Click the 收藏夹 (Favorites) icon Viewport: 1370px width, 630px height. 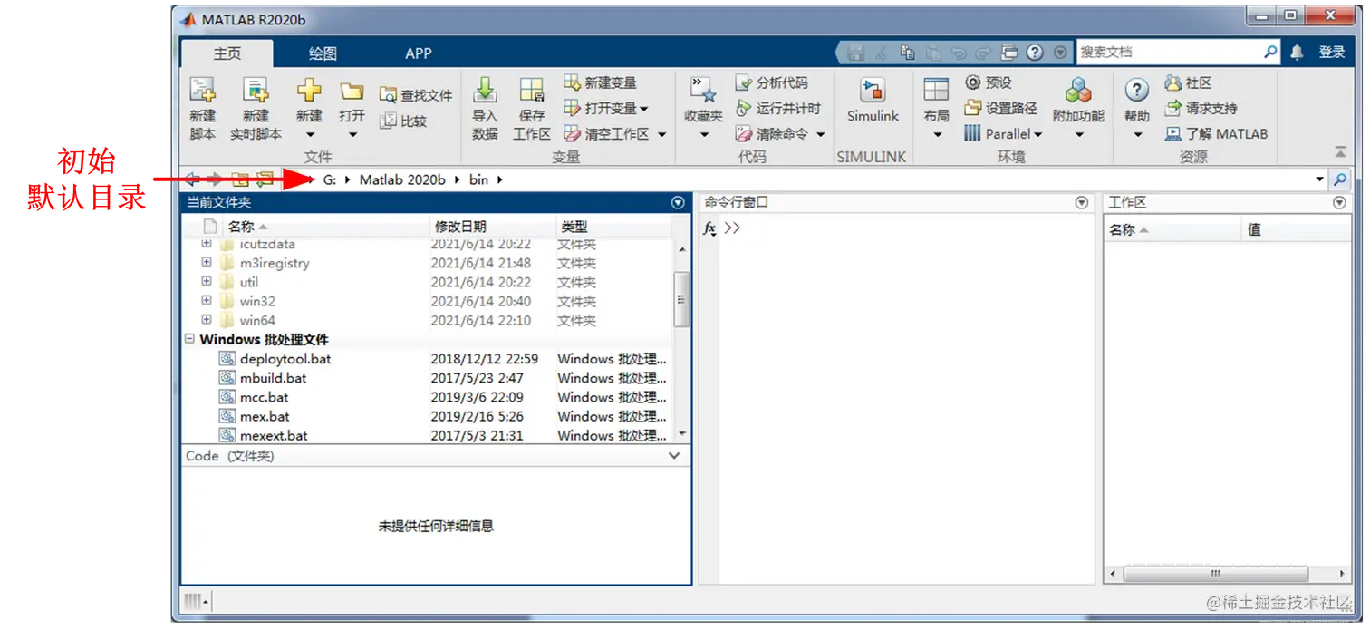pyautogui.click(x=703, y=91)
